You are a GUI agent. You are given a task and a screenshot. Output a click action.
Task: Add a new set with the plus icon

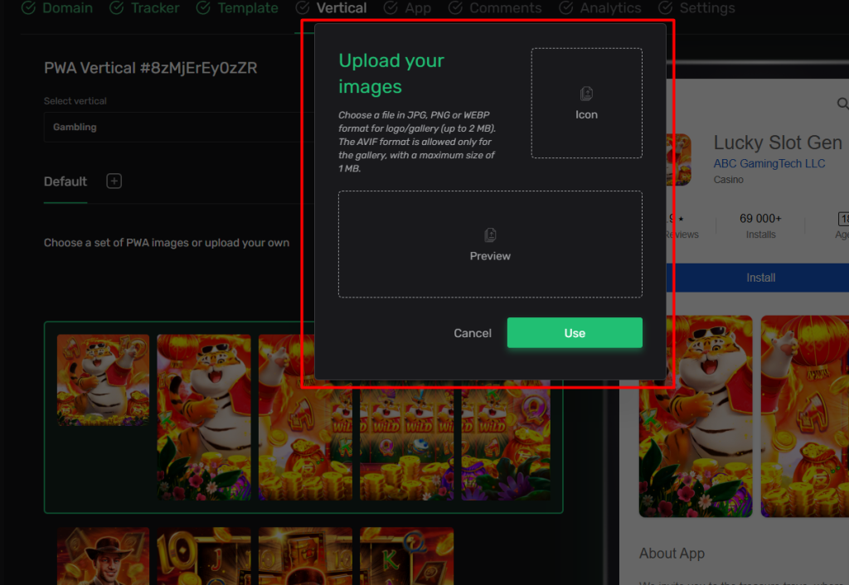(x=114, y=181)
